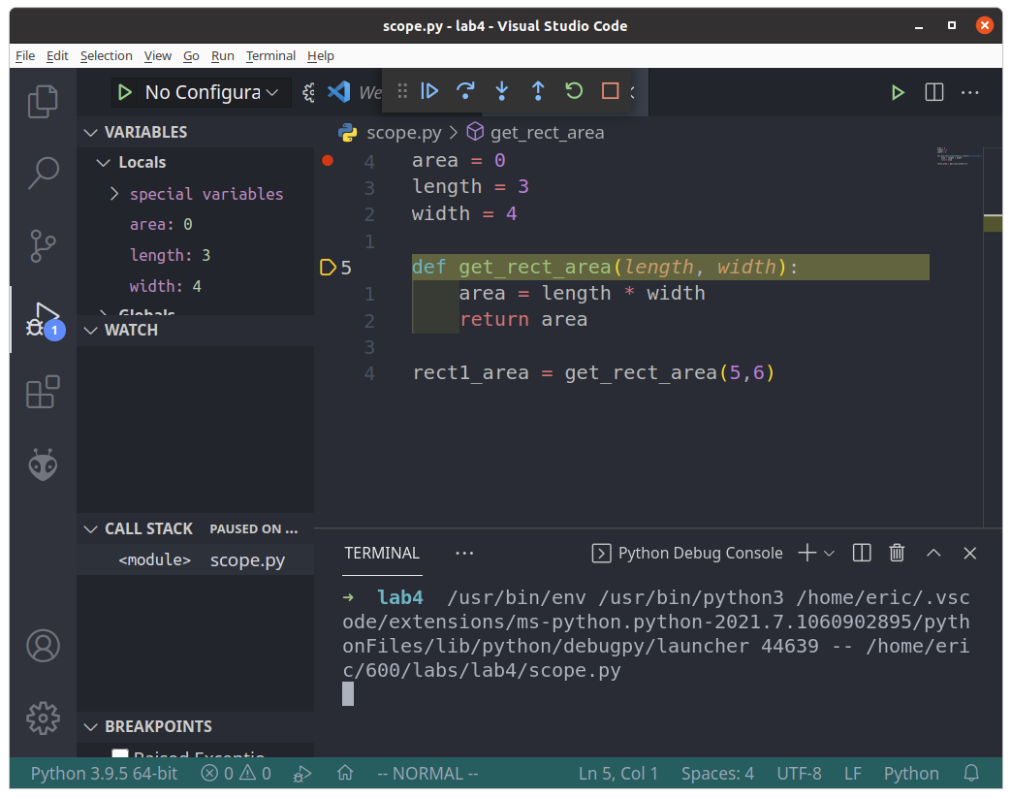Viewport: 1012px width, 798px height.
Task: Click the Step Out debug icon
Action: [x=538, y=91]
